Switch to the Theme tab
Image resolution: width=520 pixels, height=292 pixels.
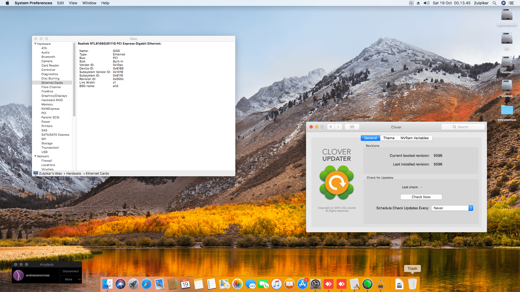pos(389,138)
